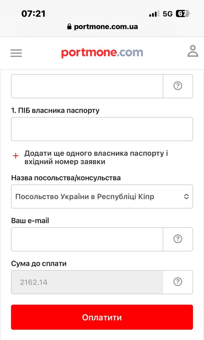
Task: Go to the portmone.com logo homepage
Action: (102, 53)
